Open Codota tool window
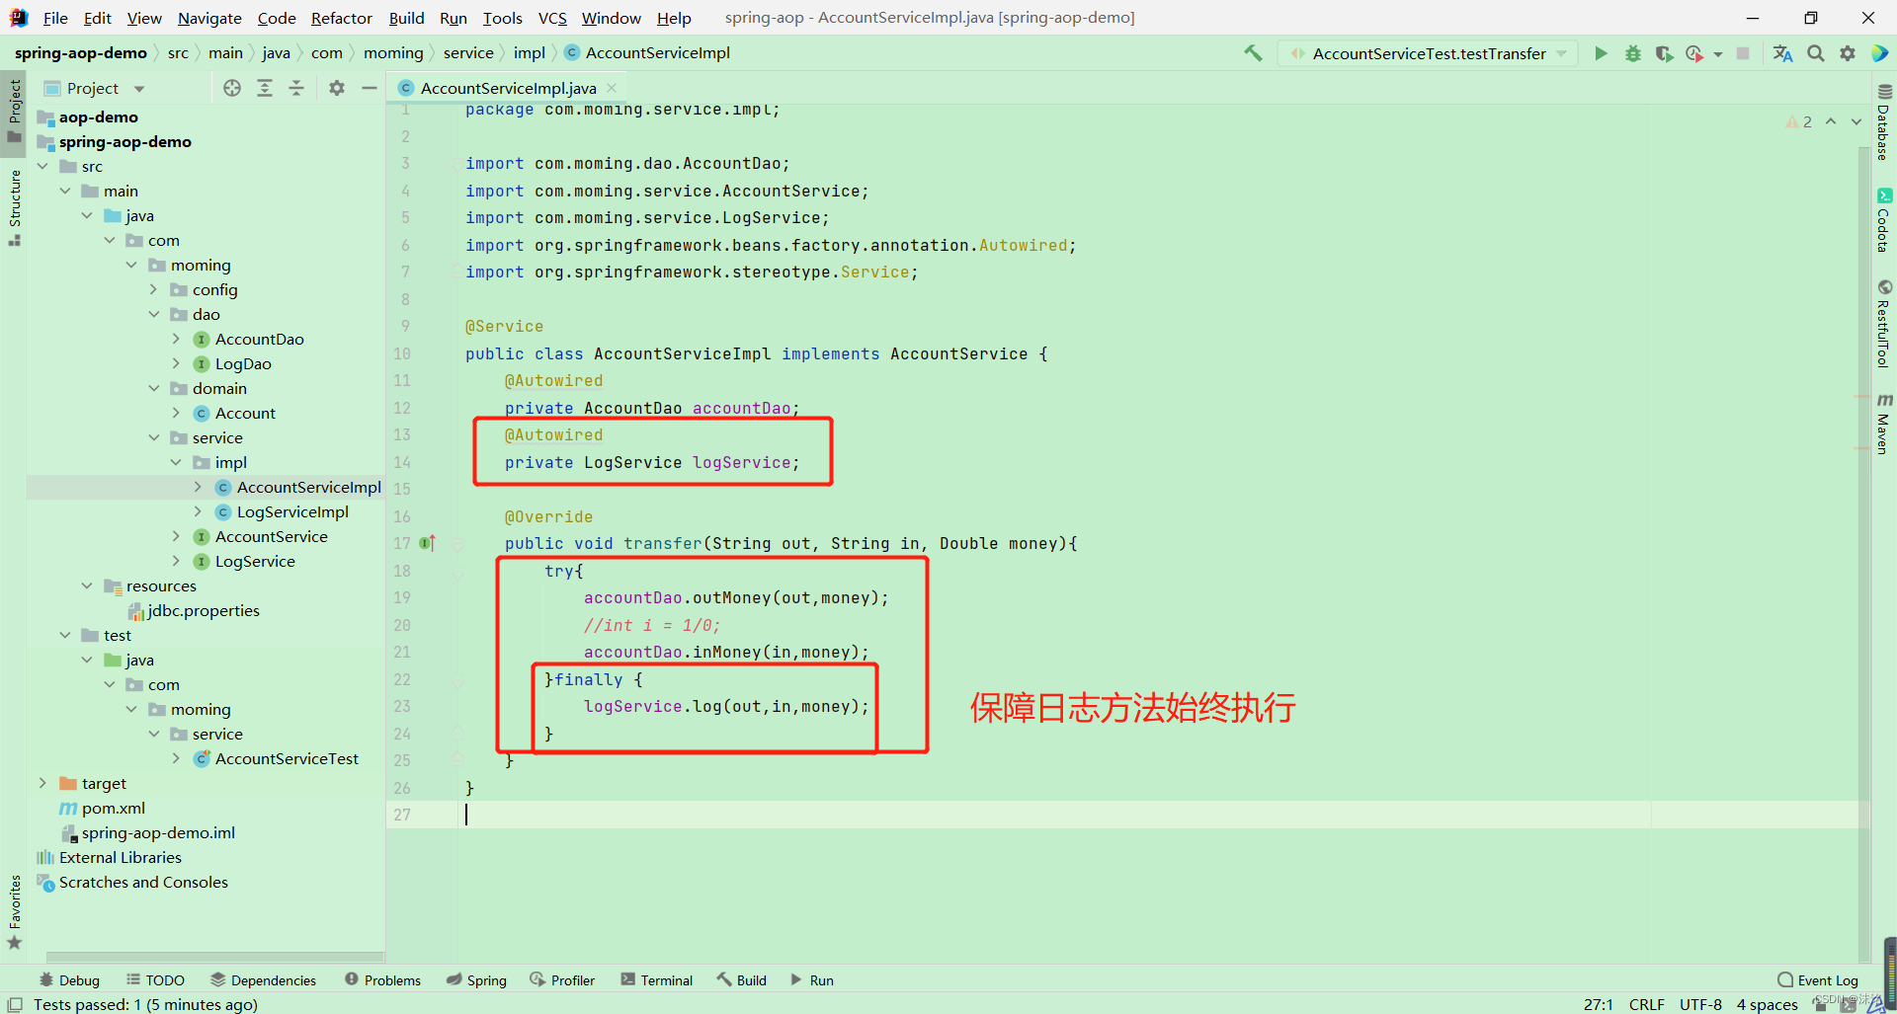The height and width of the screenshot is (1014, 1897). tap(1884, 220)
